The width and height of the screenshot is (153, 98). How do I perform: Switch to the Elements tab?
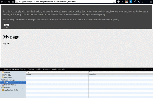pyautogui.click(x=7, y=69)
